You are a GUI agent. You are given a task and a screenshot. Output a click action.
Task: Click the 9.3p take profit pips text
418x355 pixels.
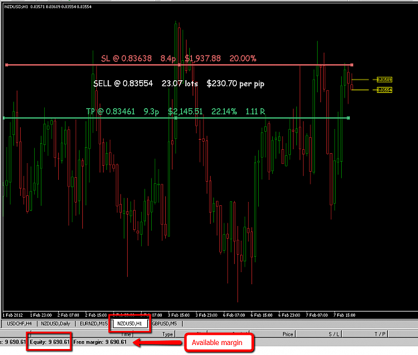click(151, 112)
